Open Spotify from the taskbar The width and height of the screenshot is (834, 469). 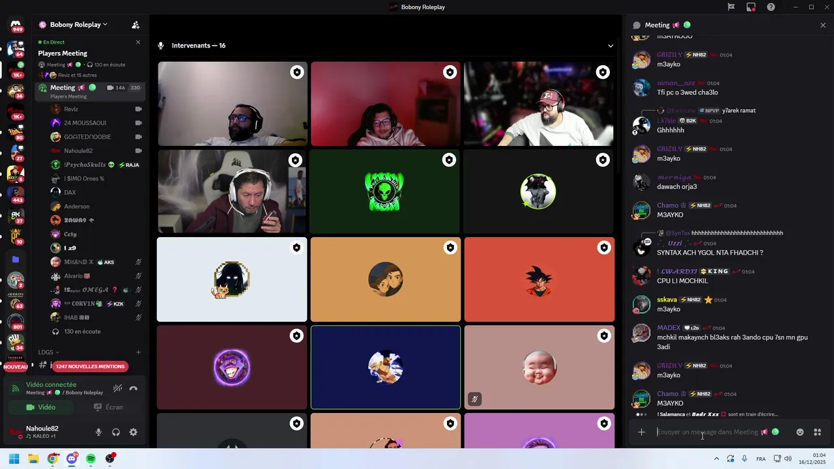(91, 459)
